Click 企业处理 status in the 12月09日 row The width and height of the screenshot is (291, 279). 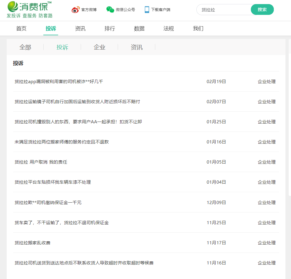pyautogui.click(x=267, y=202)
